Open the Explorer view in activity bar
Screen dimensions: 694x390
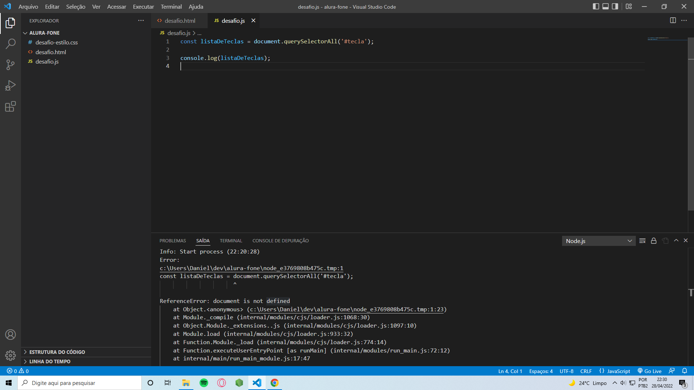click(10, 23)
